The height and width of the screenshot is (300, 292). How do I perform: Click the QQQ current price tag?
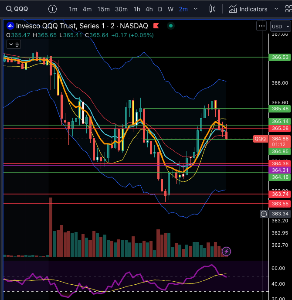(260, 139)
